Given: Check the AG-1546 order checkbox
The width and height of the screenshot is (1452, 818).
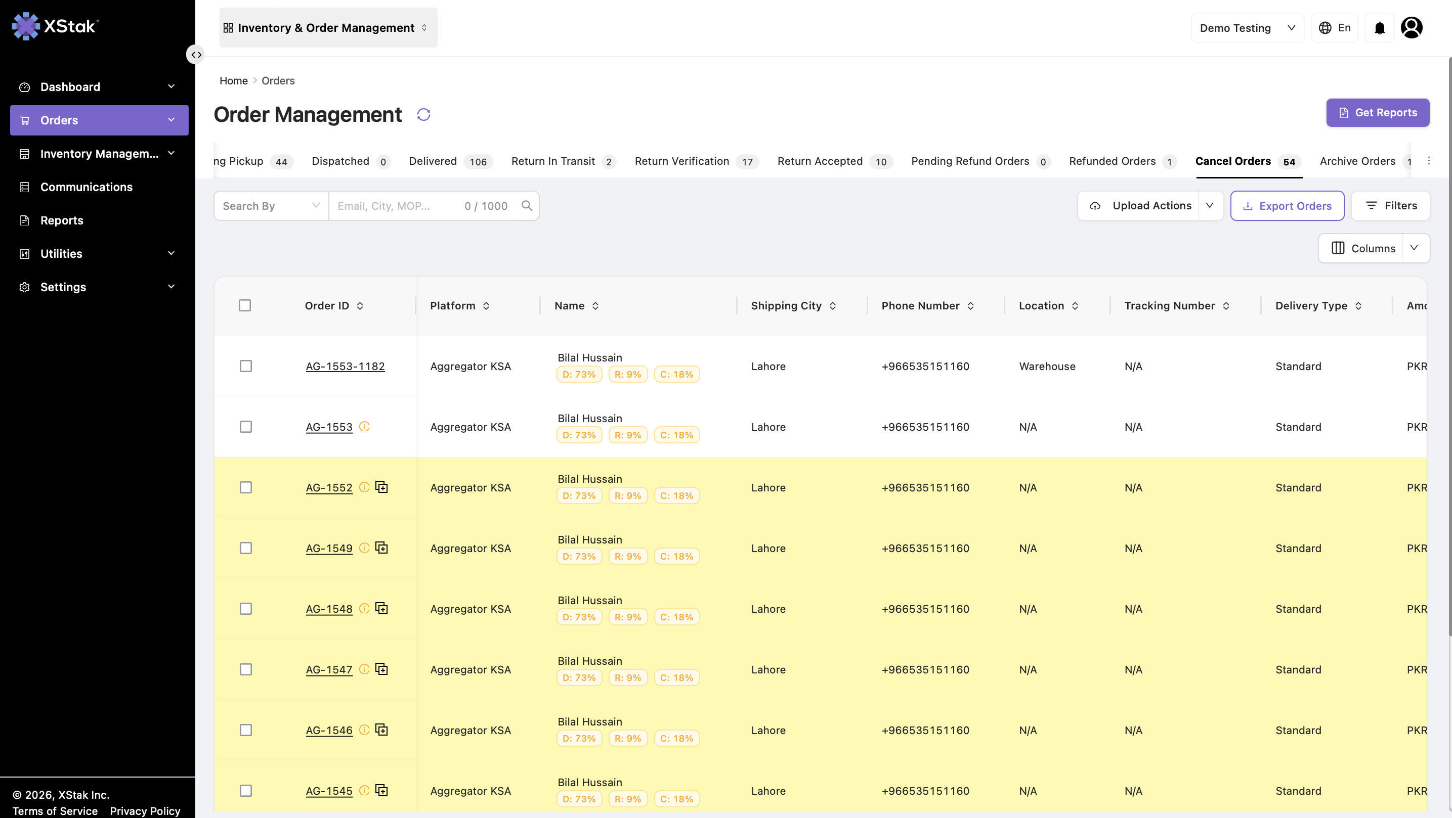Looking at the screenshot, I should click(246, 730).
